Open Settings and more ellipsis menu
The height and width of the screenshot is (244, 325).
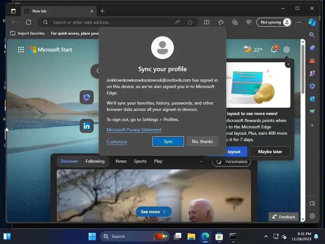[x=299, y=22]
